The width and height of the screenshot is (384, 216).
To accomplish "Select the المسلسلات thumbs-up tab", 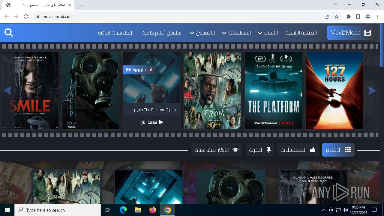I will click(298, 150).
